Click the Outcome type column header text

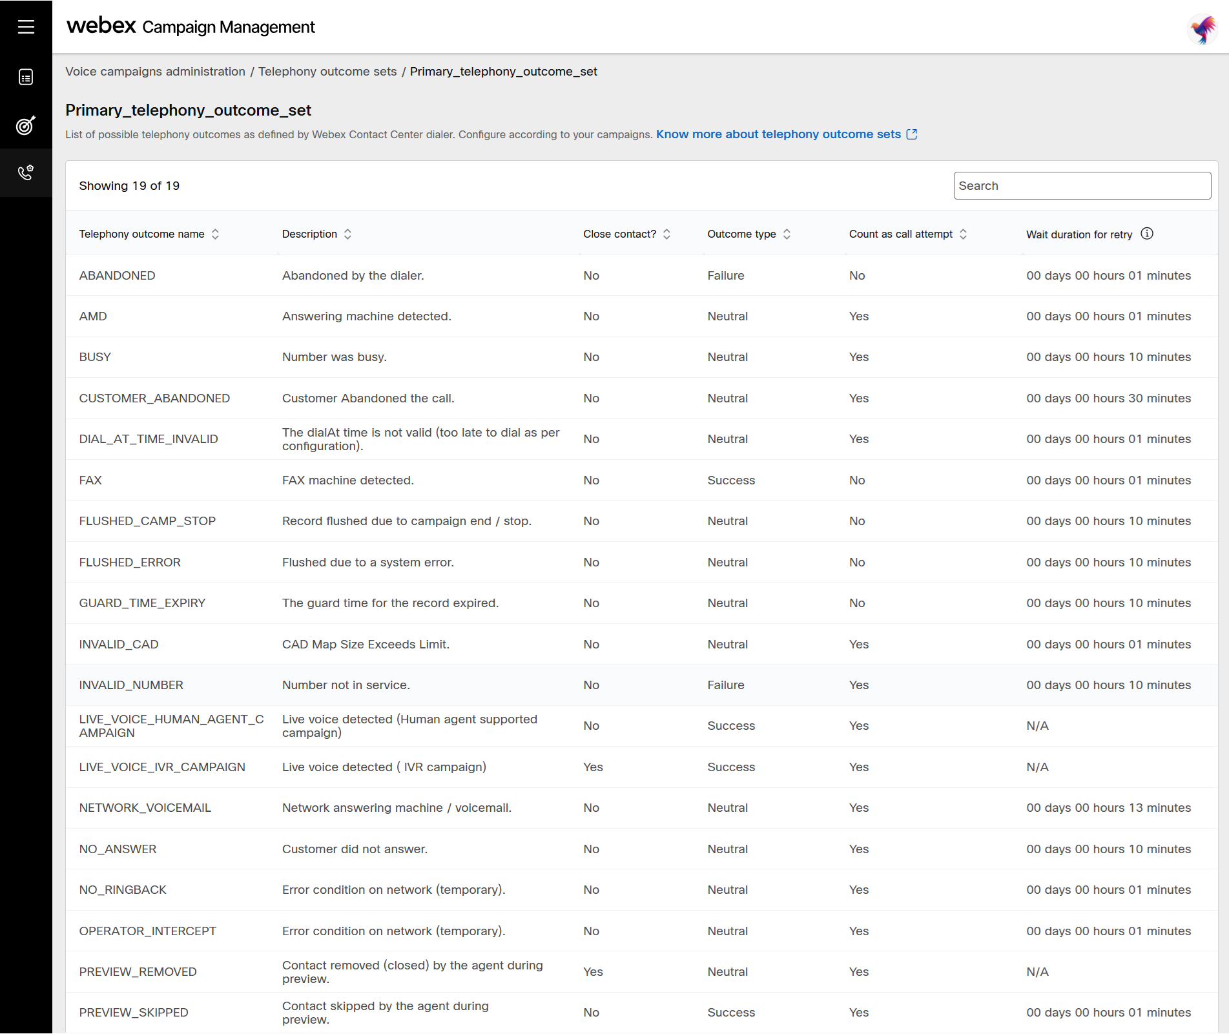[x=741, y=234]
